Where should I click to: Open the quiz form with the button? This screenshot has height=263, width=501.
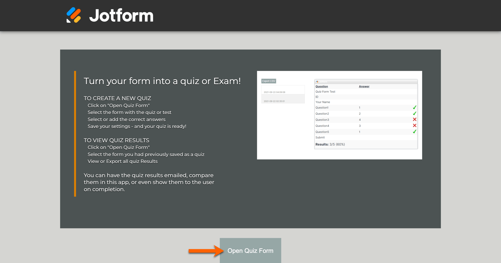(250, 251)
